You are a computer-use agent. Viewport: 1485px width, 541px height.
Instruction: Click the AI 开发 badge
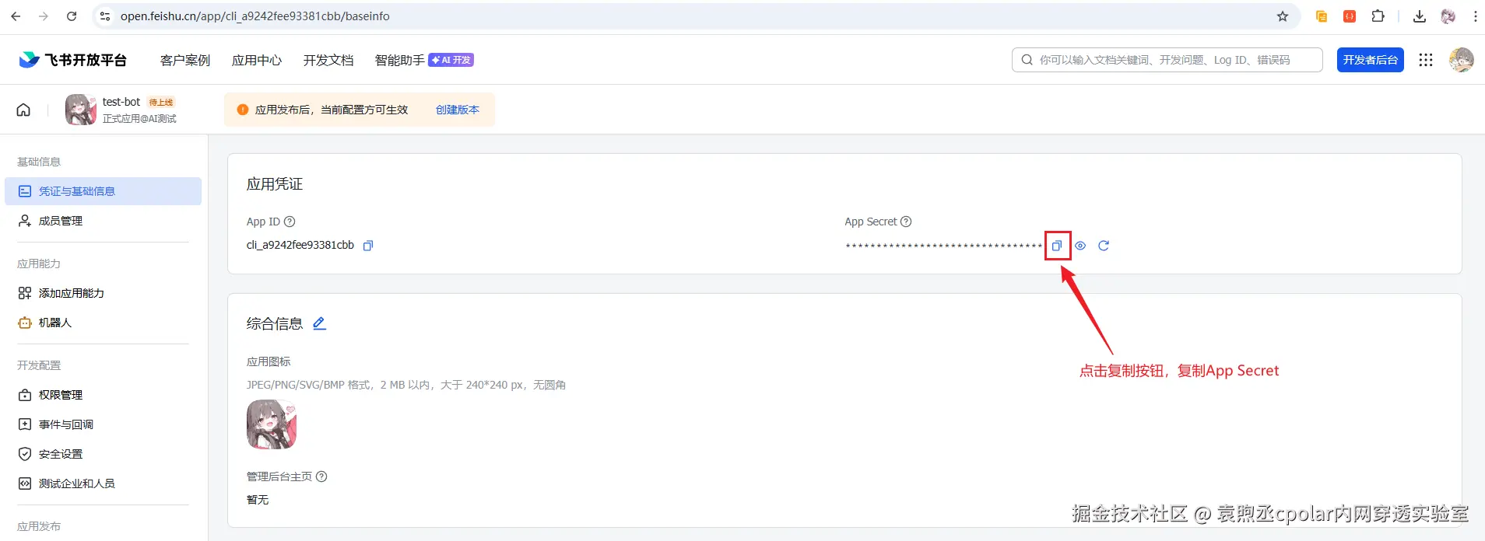tap(451, 60)
